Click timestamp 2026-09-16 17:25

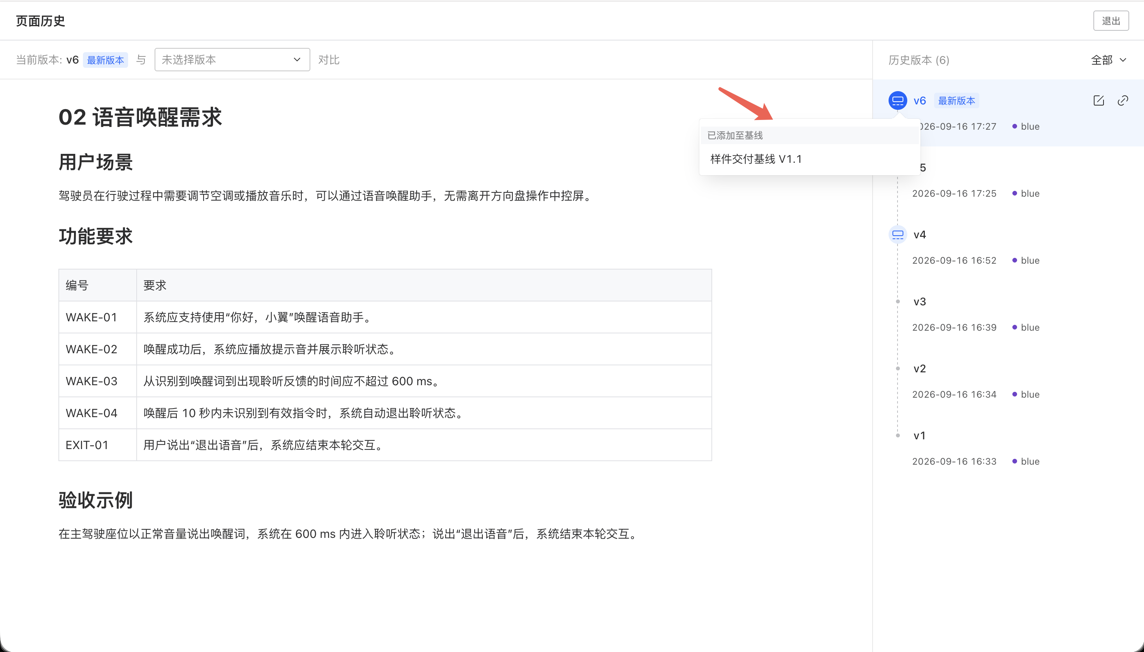click(954, 194)
